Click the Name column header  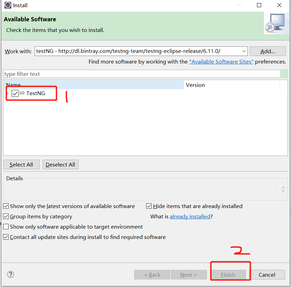pos(94,85)
